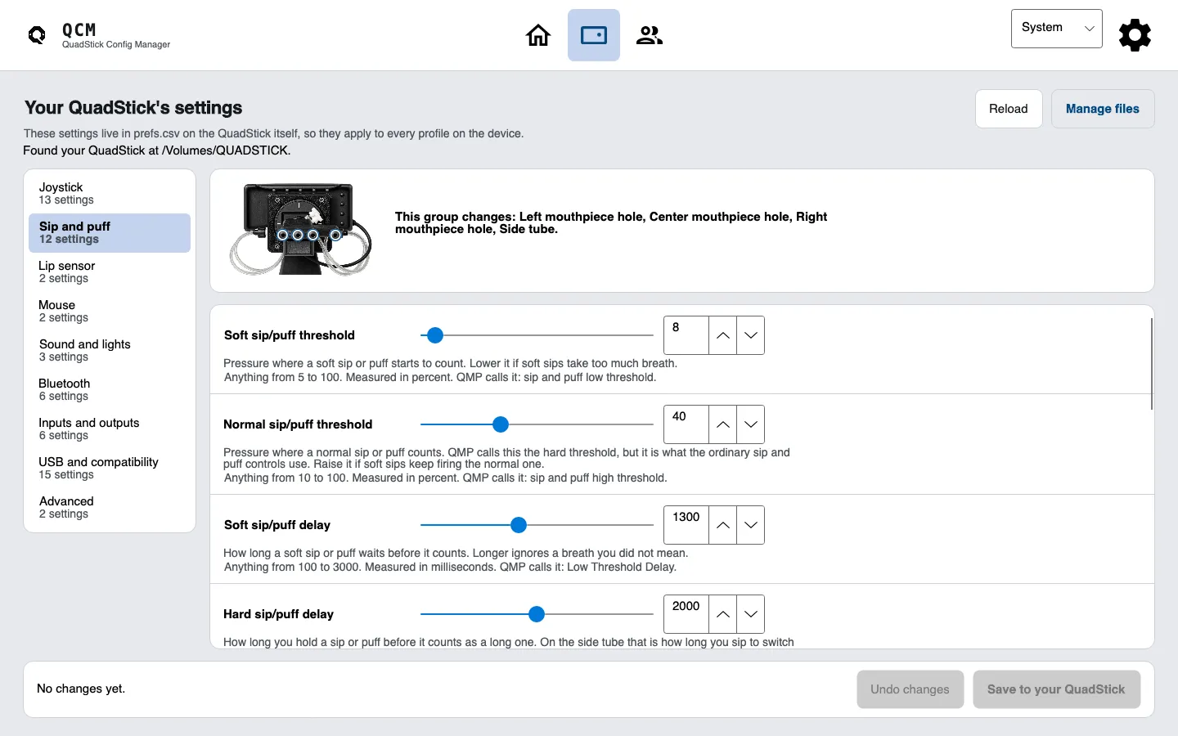Click the settings list vertical scrollbar
1178x736 pixels.
(1151, 364)
